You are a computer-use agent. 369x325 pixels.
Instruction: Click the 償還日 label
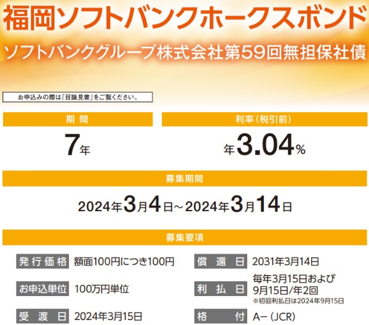(x=221, y=262)
